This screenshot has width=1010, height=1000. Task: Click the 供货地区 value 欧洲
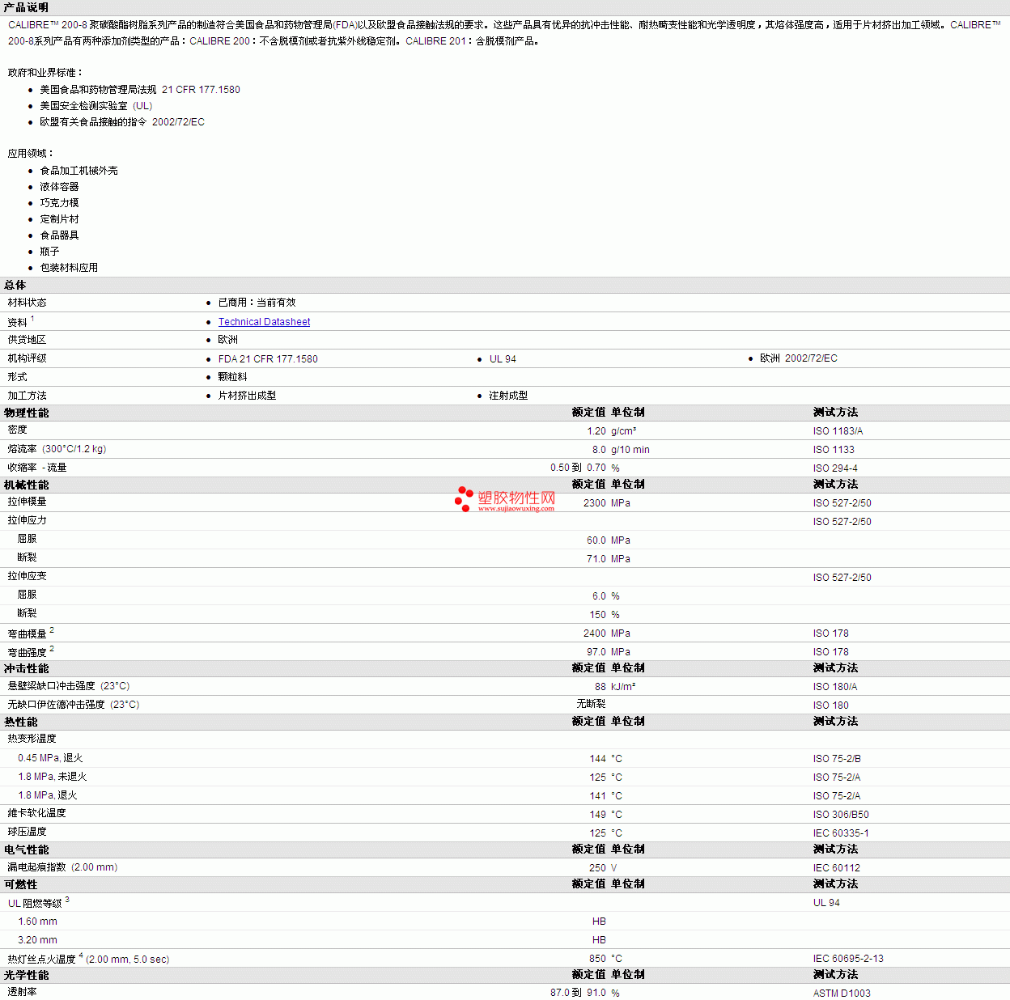(x=228, y=340)
